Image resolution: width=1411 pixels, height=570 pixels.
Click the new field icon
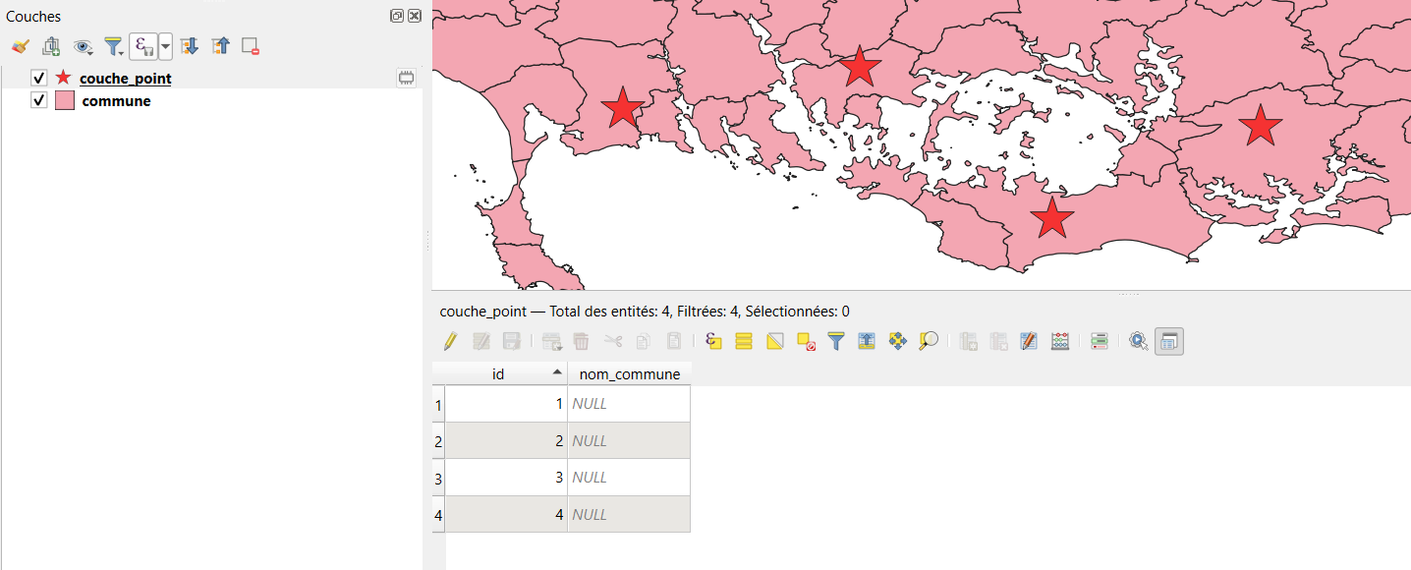(x=969, y=341)
